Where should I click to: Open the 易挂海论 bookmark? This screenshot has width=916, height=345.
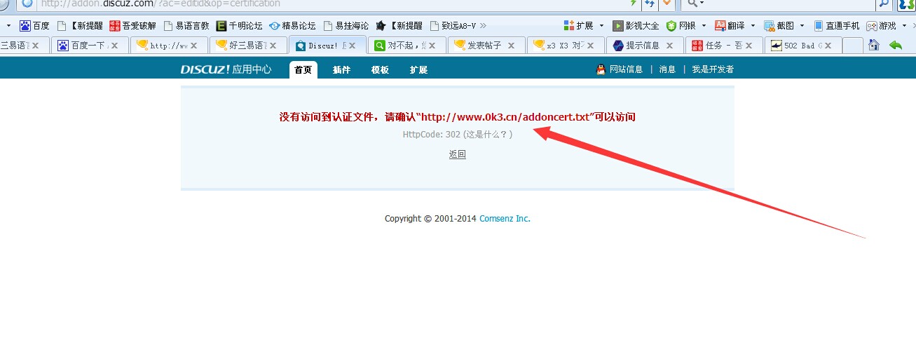(x=346, y=26)
